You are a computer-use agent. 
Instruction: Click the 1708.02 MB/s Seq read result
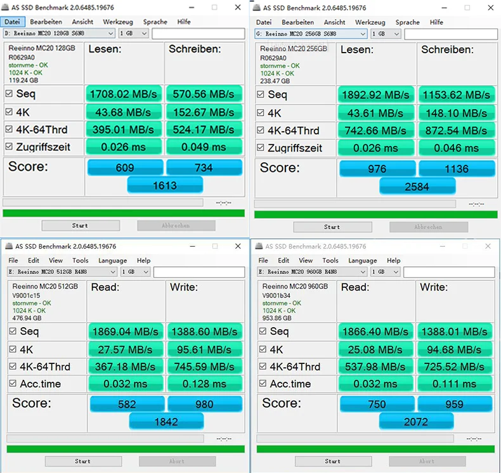pyautogui.click(x=124, y=94)
